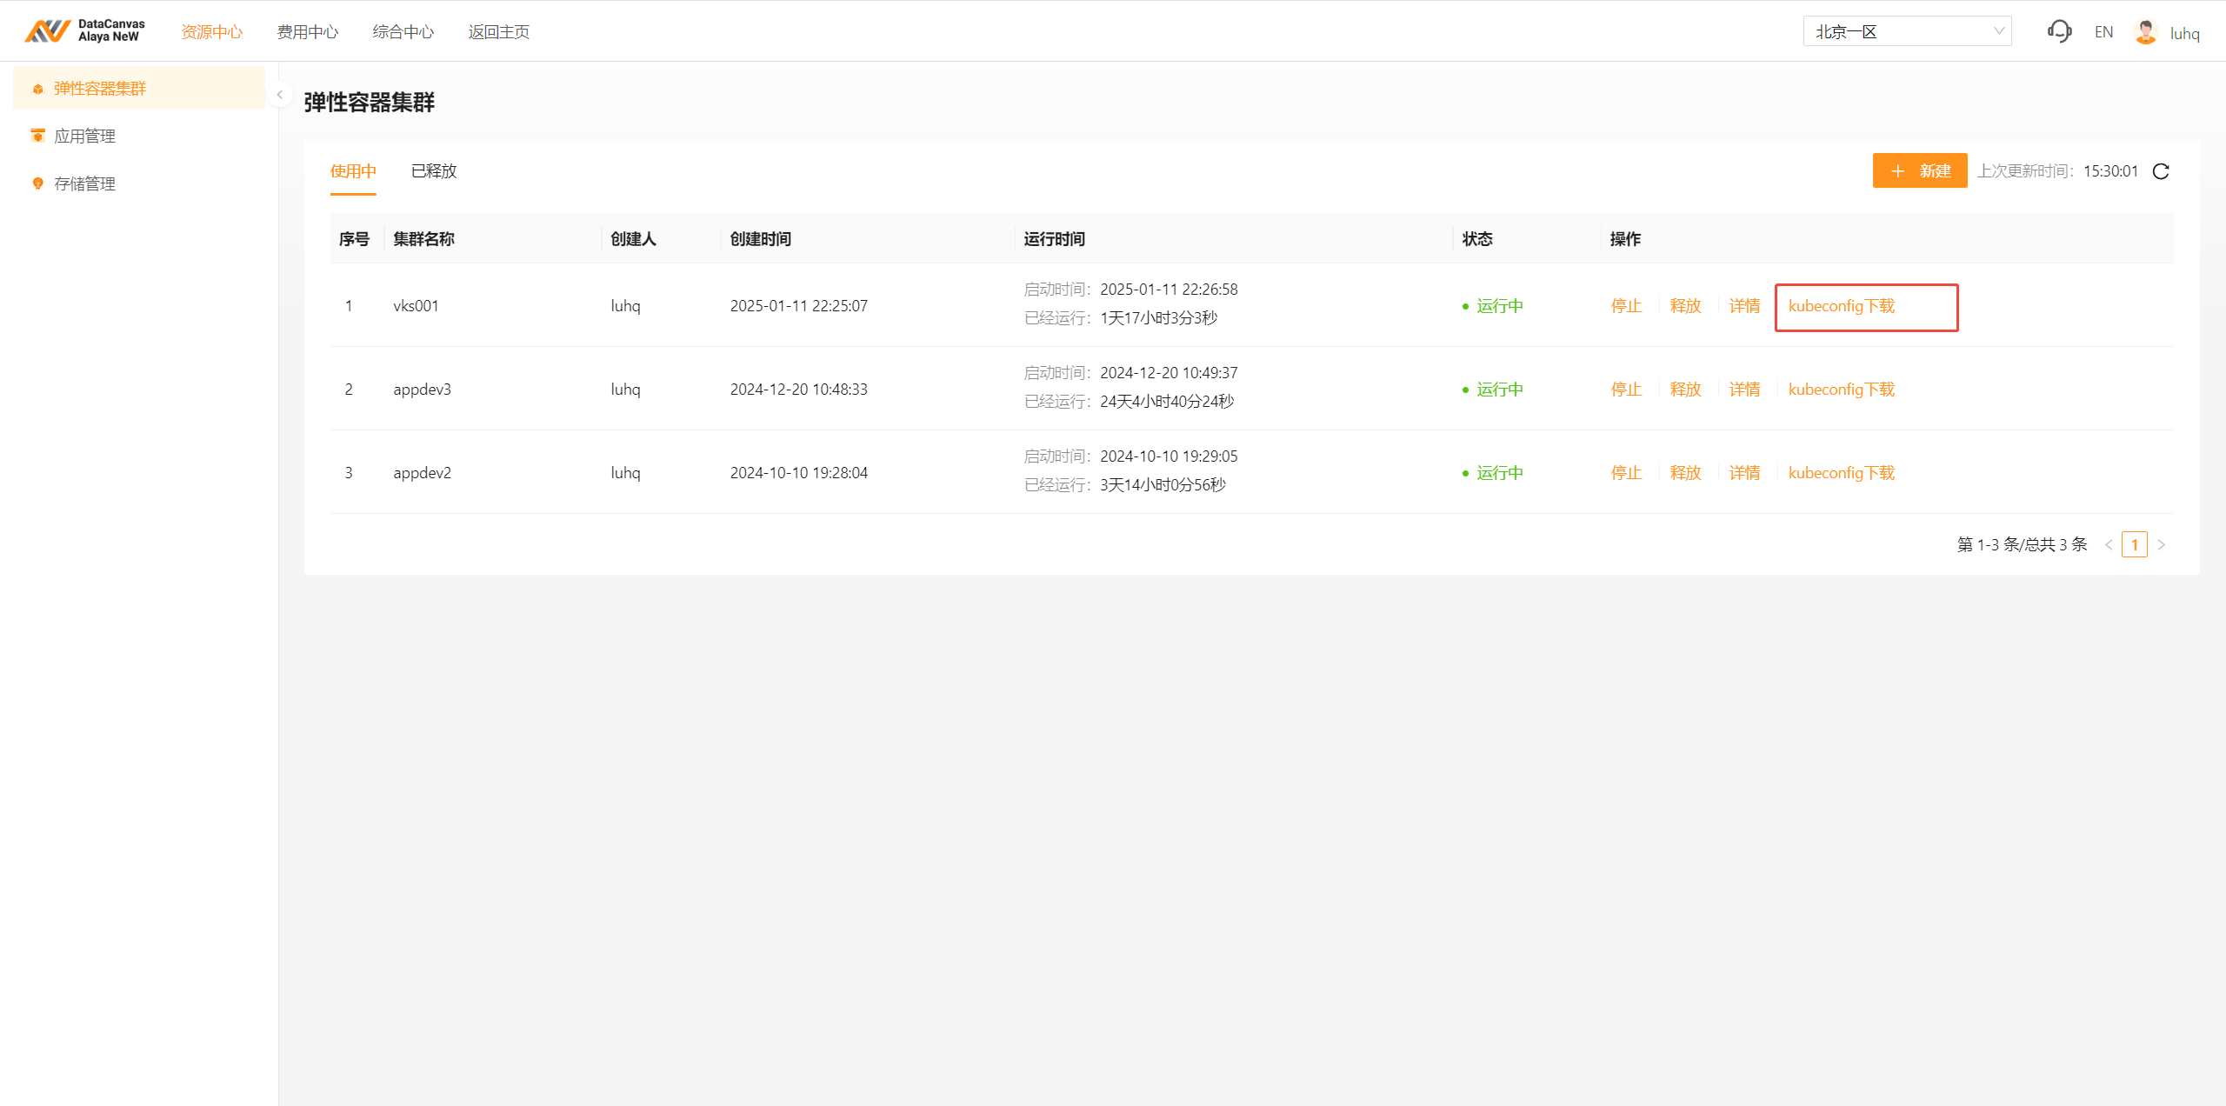Click creation time 2025-01-11 22:25:07

(799, 306)
